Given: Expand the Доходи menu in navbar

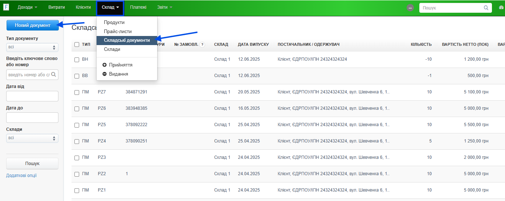Looking at the screenshot, I should (x=28, y=7).
